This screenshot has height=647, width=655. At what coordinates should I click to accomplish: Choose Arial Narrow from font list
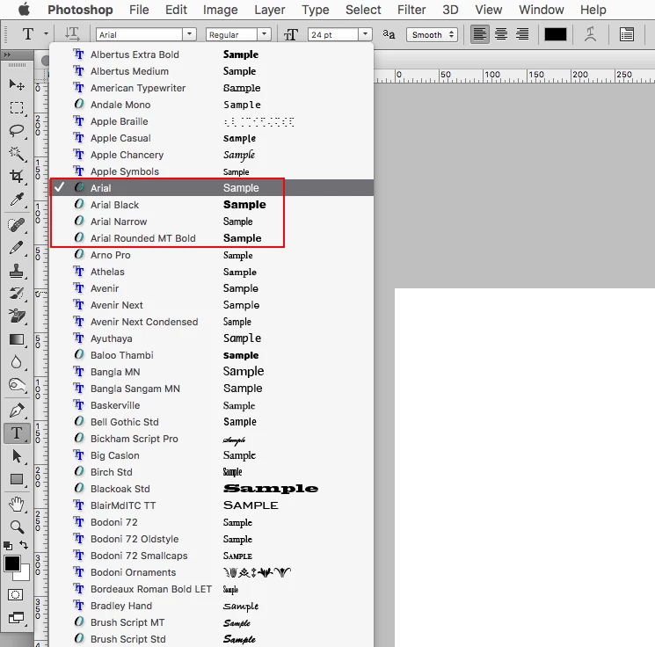(211, 222)
